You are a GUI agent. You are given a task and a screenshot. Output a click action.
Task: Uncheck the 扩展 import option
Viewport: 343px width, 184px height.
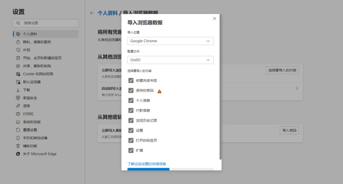tap(131, 150)
